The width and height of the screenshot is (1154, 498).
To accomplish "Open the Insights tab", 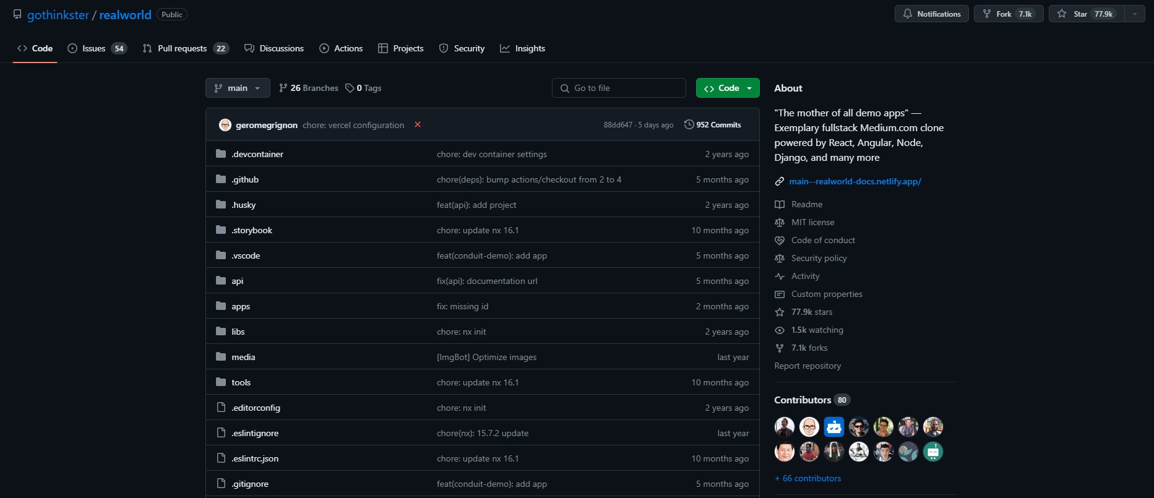I will [x=523, y=48].
